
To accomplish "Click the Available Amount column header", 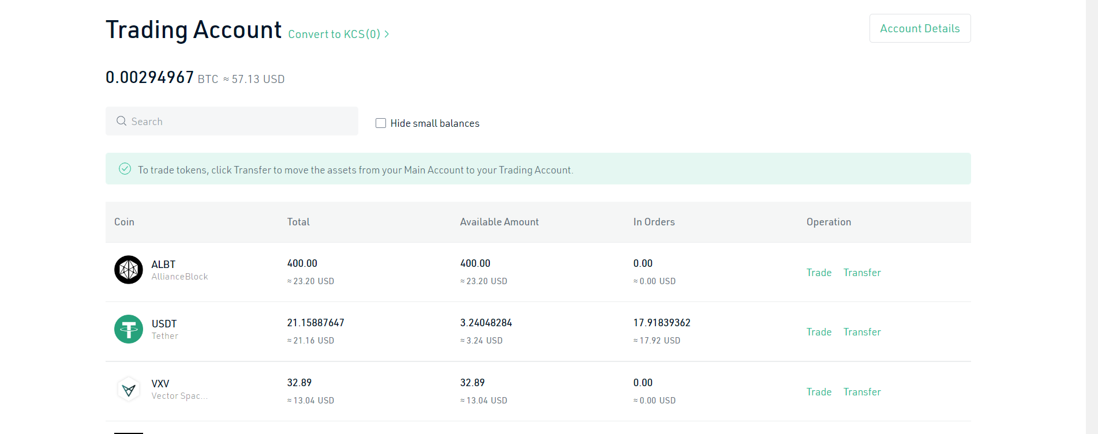I will click(499, 222).
